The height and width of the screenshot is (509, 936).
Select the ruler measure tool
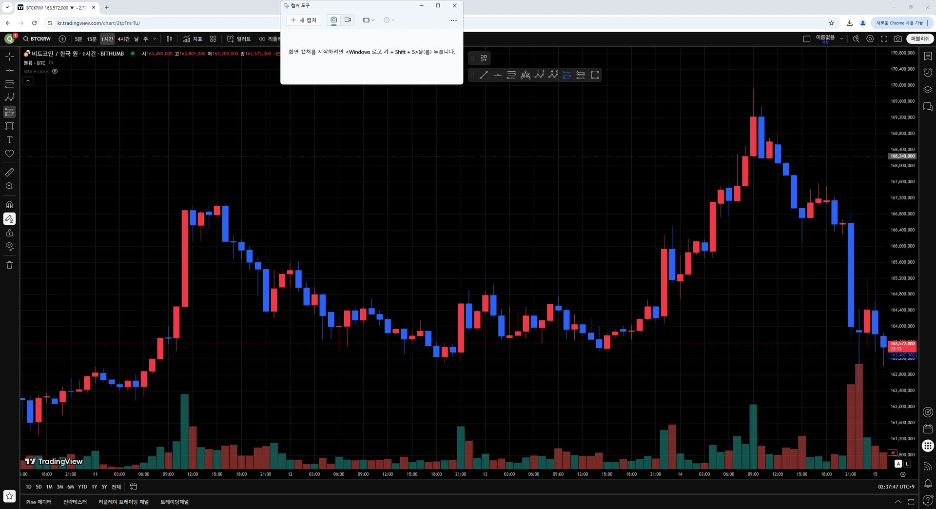(x=9, y=172)
